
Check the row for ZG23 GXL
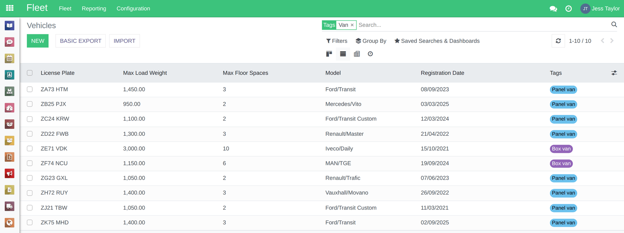click(x=30, y=178)
